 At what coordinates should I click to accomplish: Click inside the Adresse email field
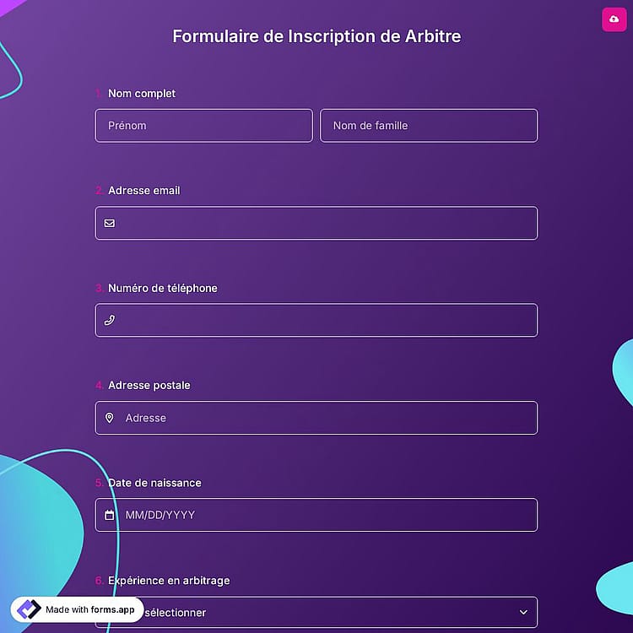coord(316,223)
